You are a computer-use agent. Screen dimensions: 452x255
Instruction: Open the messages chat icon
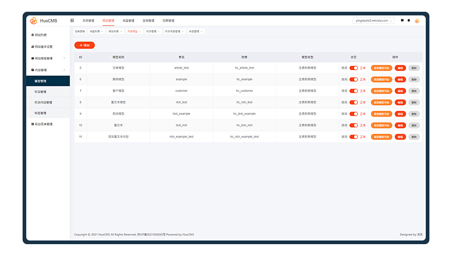click(402, 20)
